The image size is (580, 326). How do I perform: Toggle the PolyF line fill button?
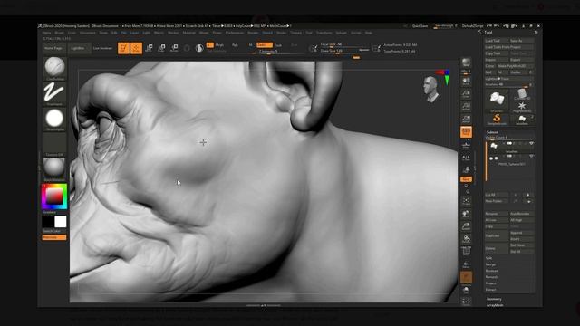point(466,252)
